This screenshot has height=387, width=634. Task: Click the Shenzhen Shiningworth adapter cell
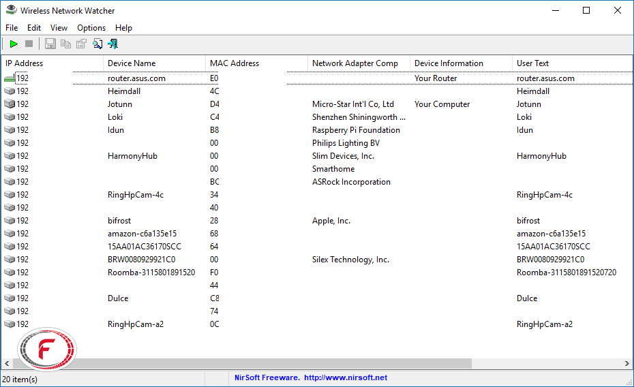tap(359, 117)
